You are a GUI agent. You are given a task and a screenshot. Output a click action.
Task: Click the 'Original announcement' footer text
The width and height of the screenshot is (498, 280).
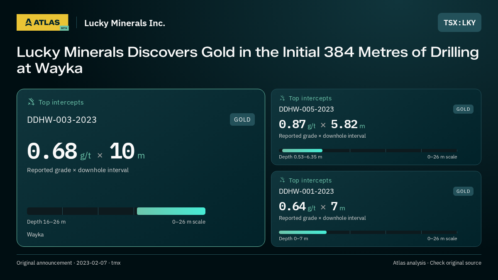coord(68,263)
